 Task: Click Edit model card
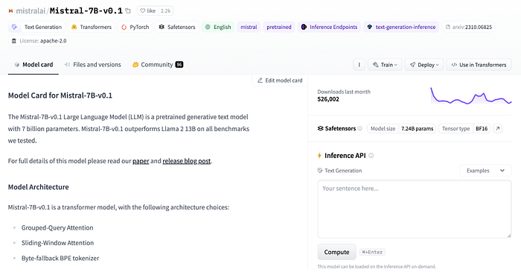point(280,80)
